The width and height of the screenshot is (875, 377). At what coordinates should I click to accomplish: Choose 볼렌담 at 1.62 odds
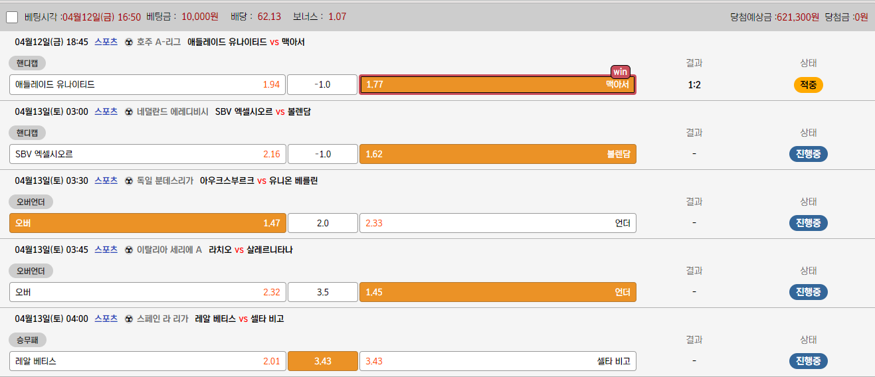(x=497, y=154)
